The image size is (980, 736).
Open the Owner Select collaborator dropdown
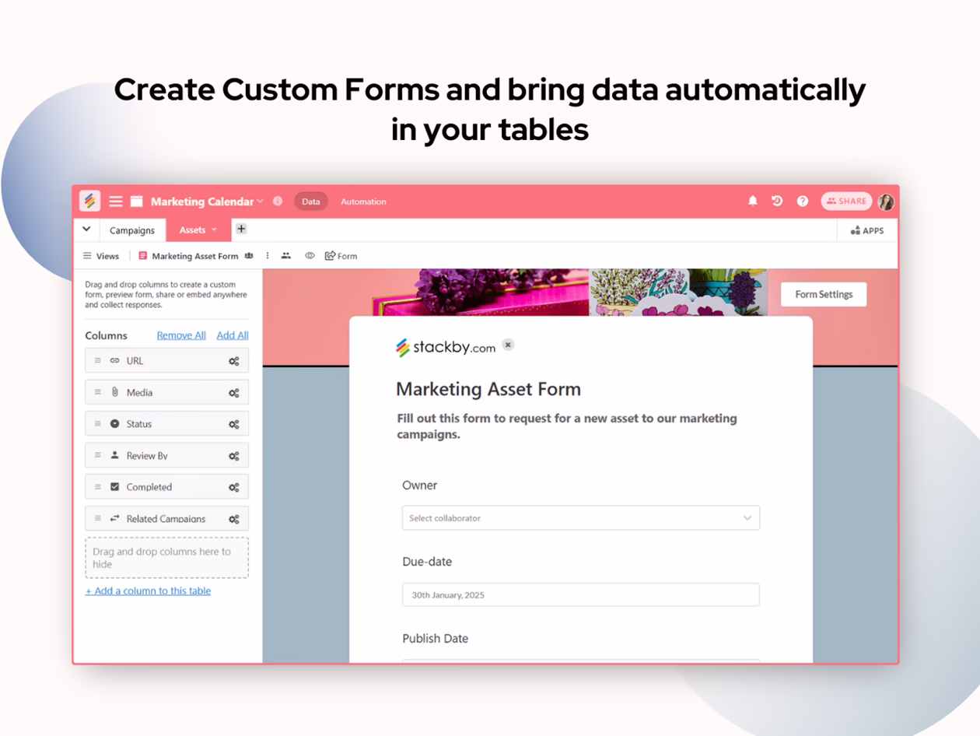coord(581,518)
